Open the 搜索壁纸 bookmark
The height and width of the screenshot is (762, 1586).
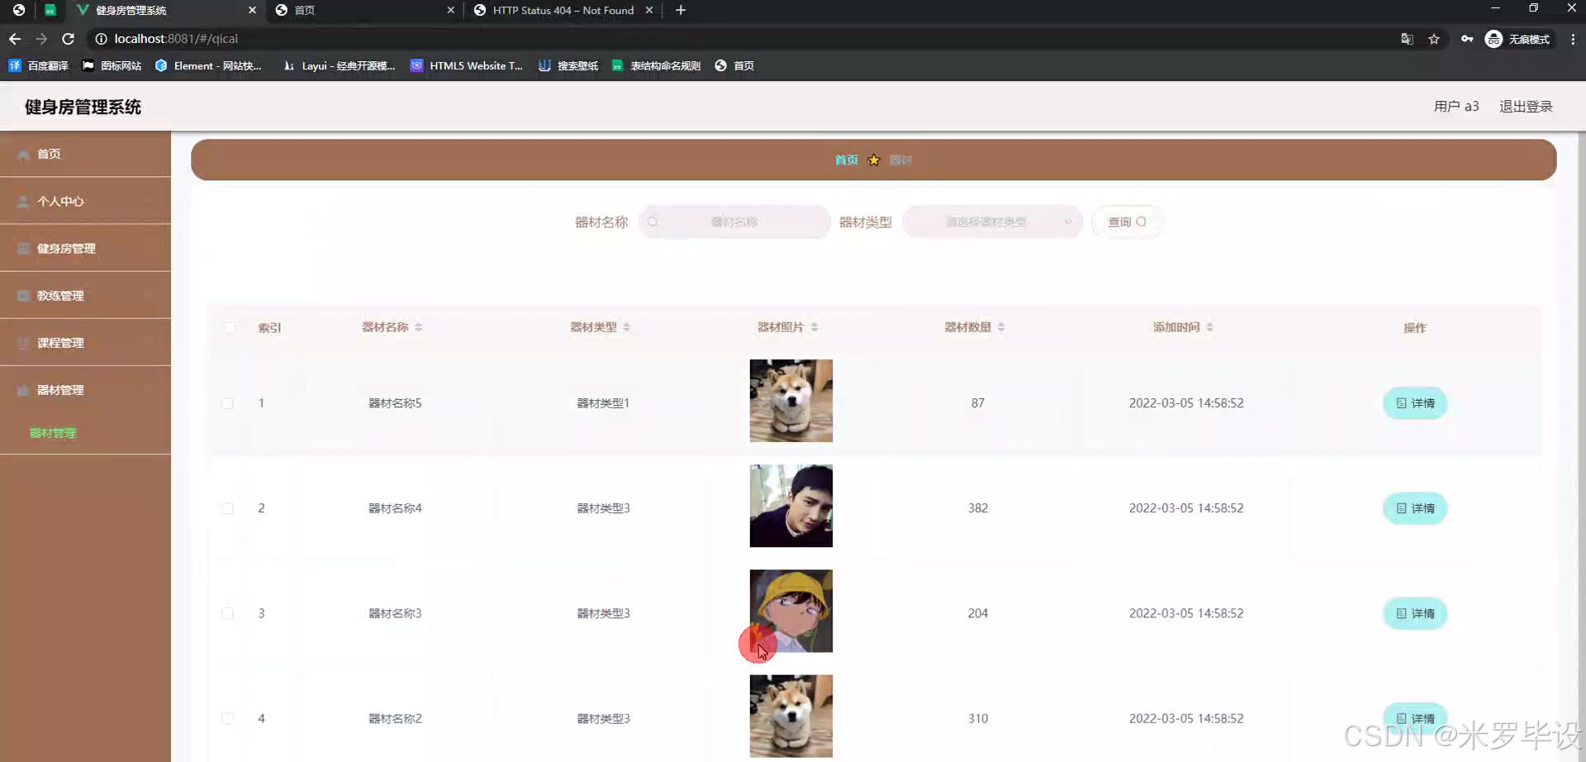point(568,65)
